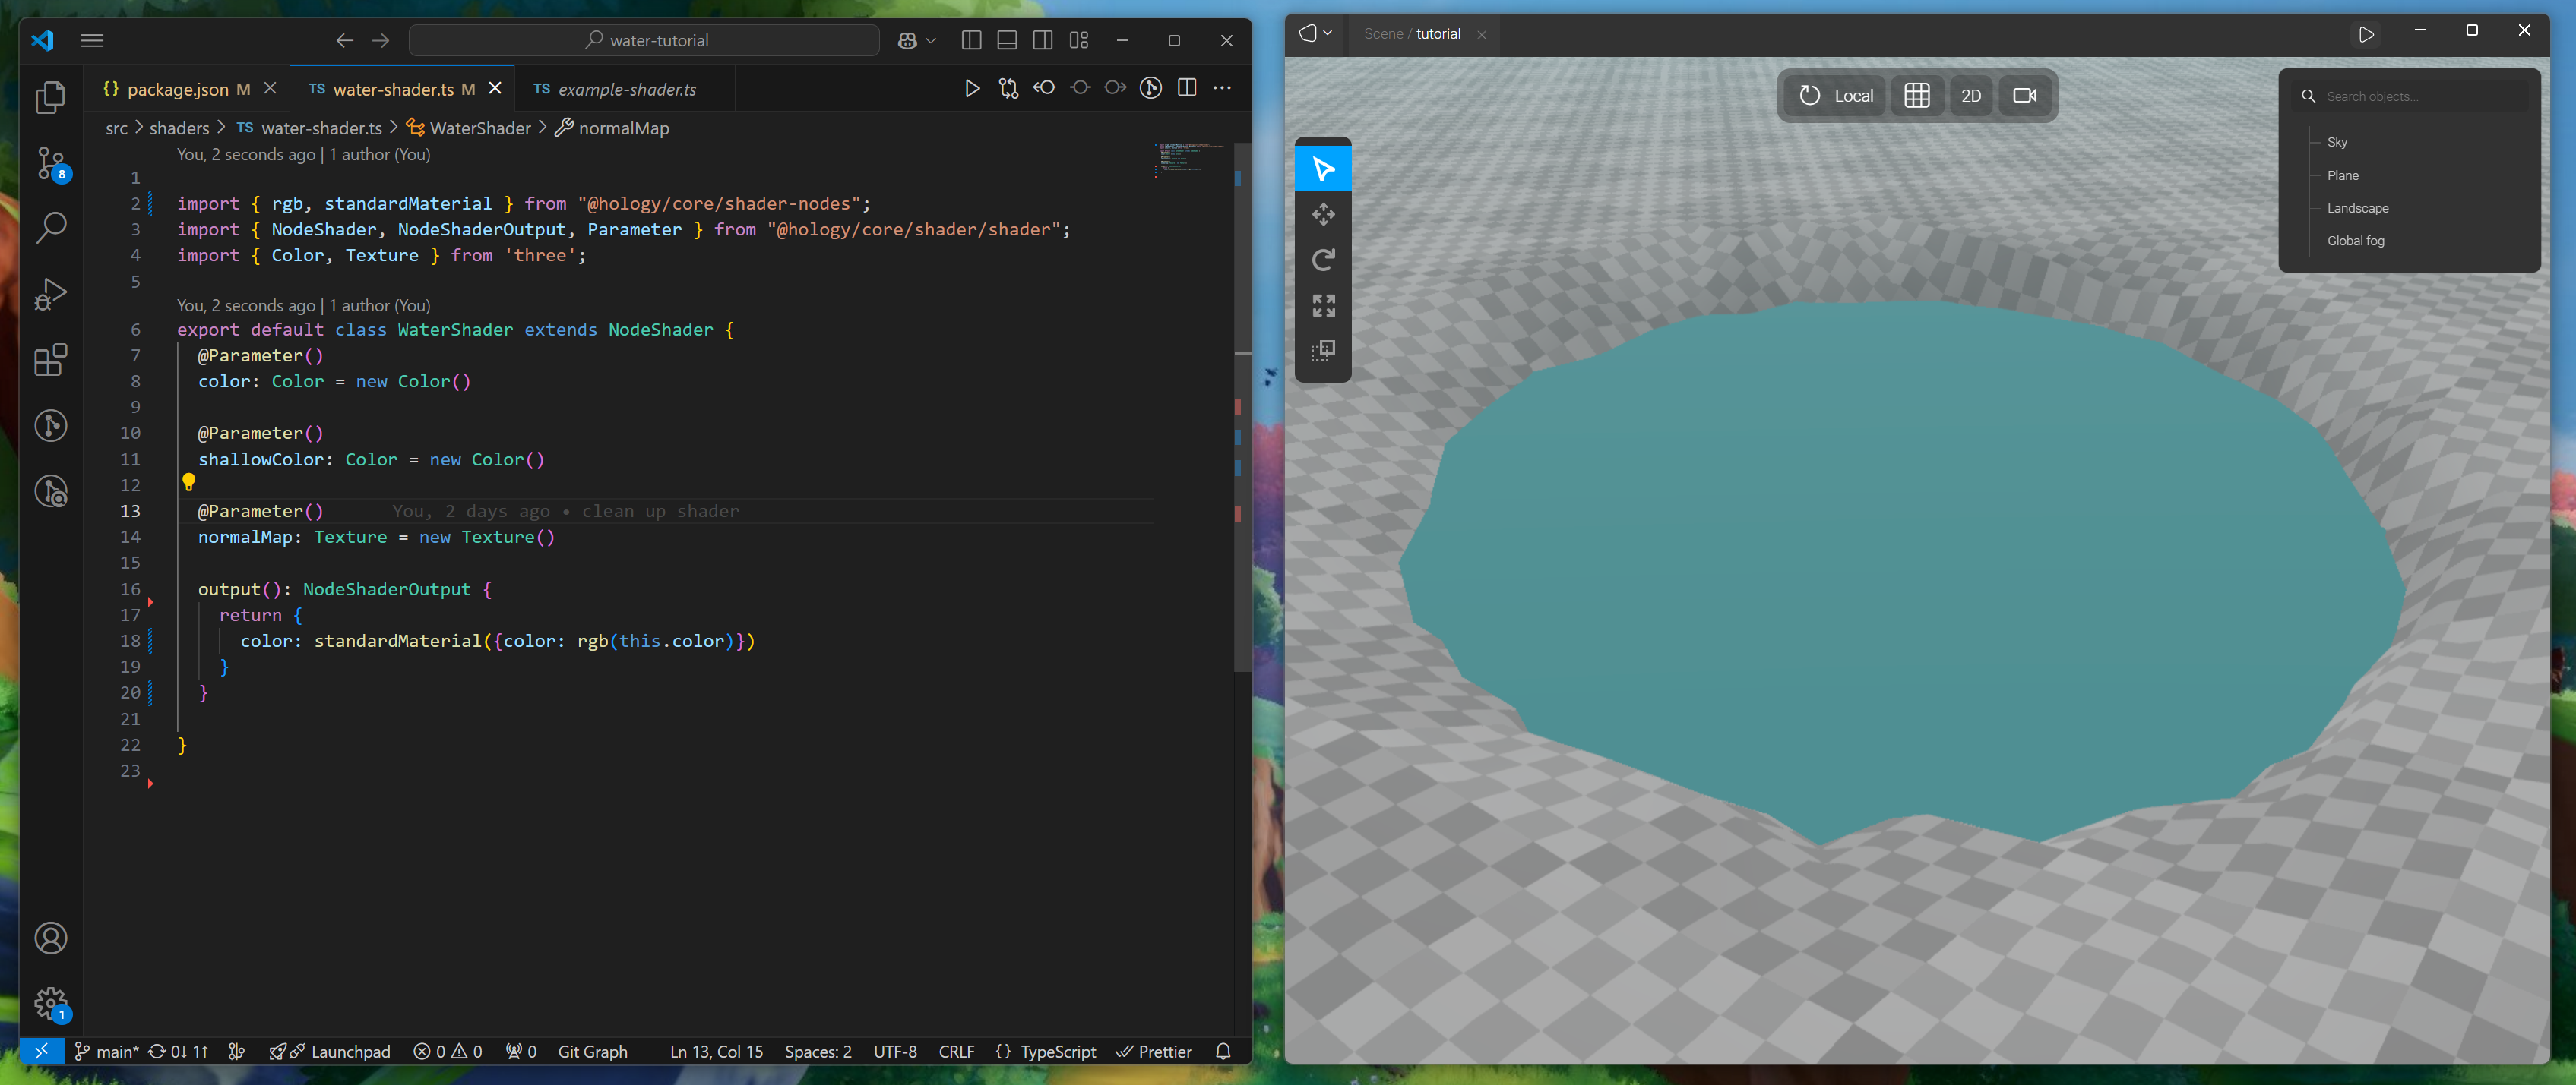The width and height of the screenshot is (2576, 1085).
Task: Select the Rotate tool in scene toolbar
Action: pyautogui.click(x=1323, y=260)
